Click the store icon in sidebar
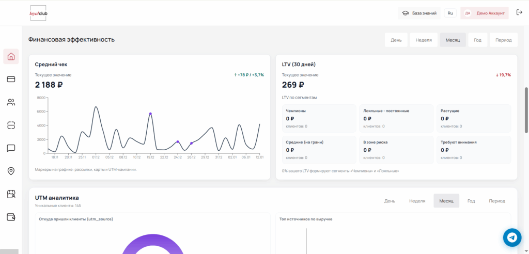 pos(11,194)
